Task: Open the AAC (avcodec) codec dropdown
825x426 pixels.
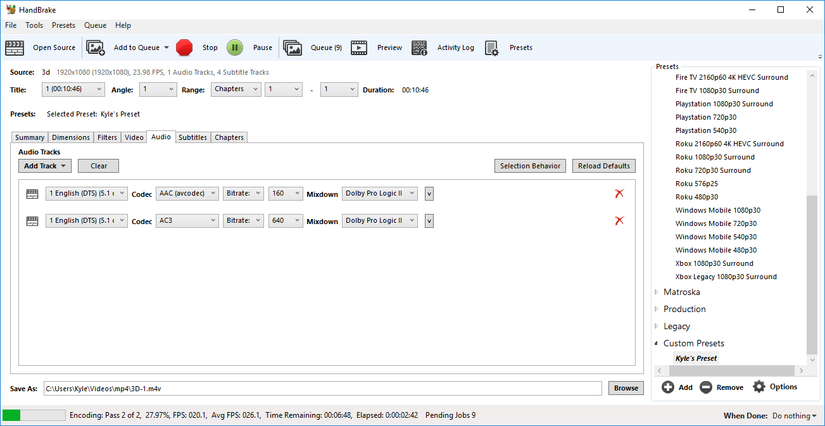Action: click(x=187, y=194)
